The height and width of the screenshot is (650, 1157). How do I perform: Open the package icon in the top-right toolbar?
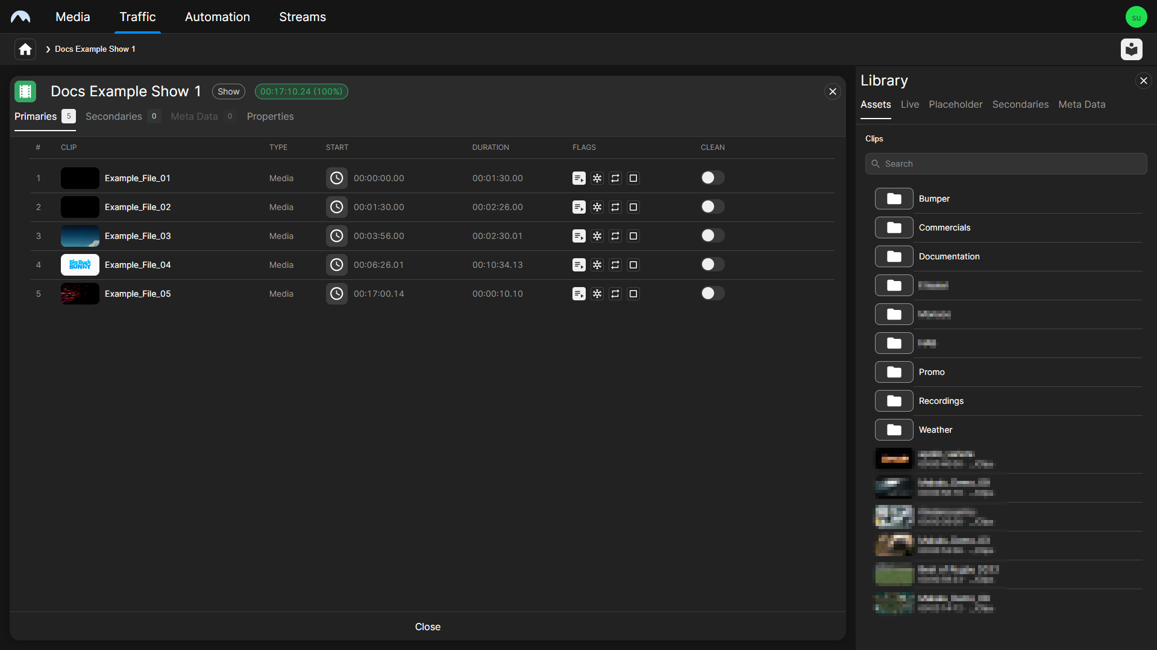pyautogui.click(x=1132, y=49)
